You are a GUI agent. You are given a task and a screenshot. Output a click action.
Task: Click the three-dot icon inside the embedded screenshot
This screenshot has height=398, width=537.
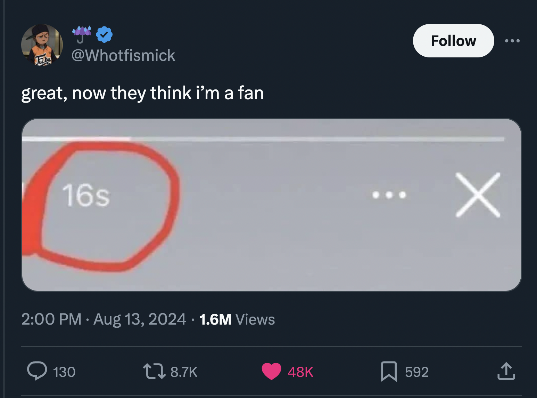tap(389, 195)
